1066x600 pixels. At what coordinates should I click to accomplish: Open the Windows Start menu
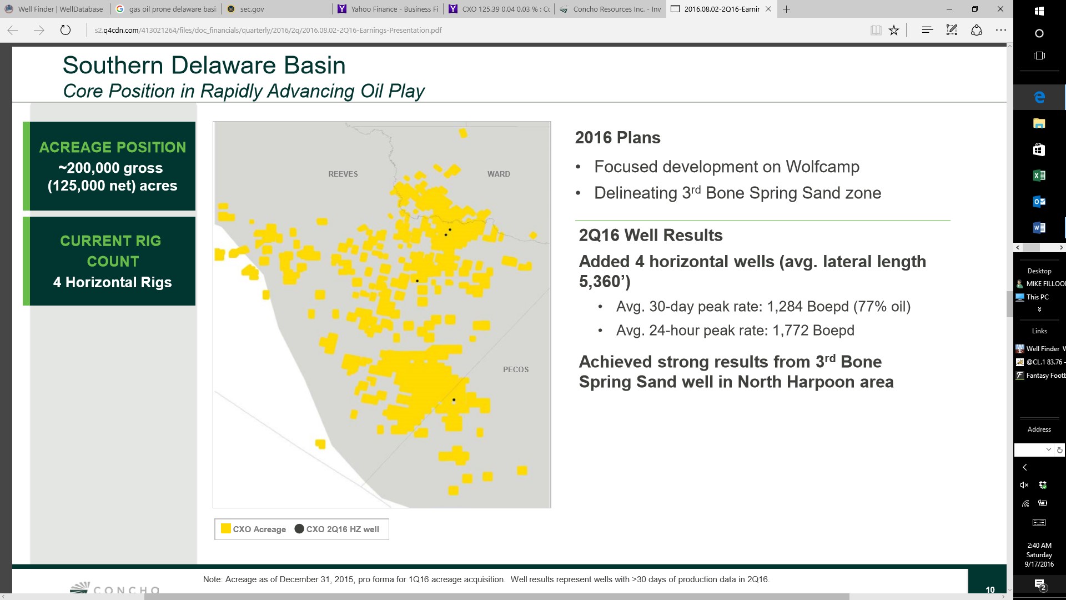tap(1039, 11)
